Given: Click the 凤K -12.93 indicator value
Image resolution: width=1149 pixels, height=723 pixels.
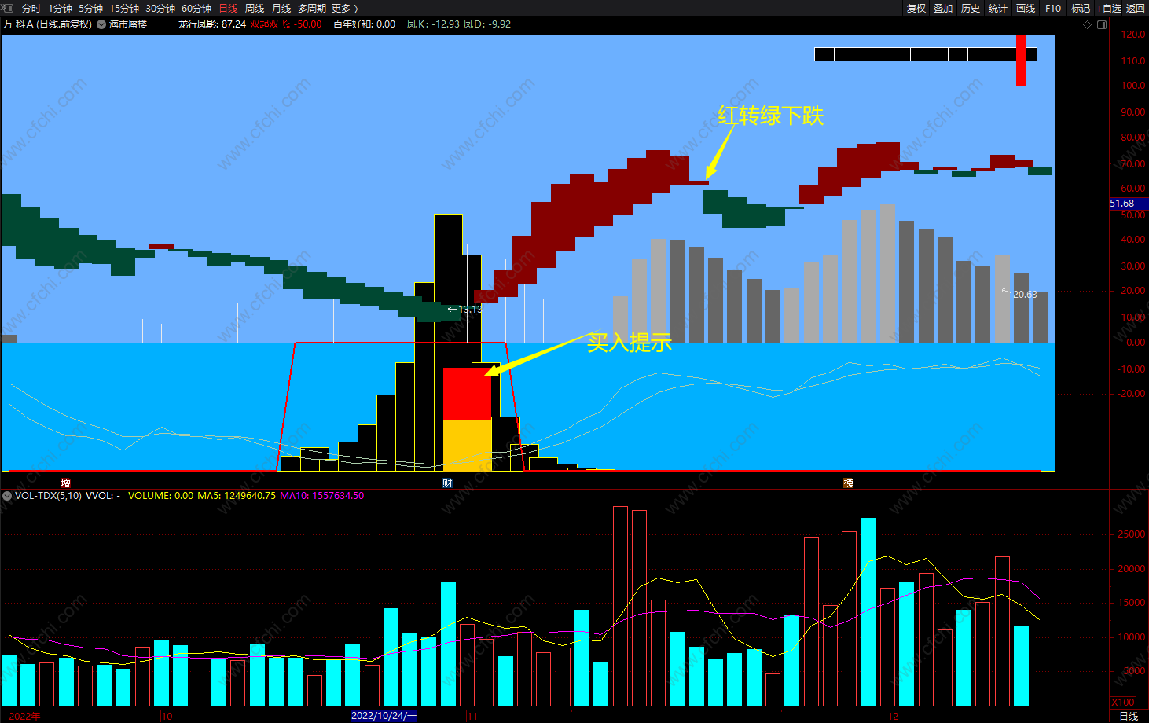Looking at the screenshot, I should (x=433, y=24).
